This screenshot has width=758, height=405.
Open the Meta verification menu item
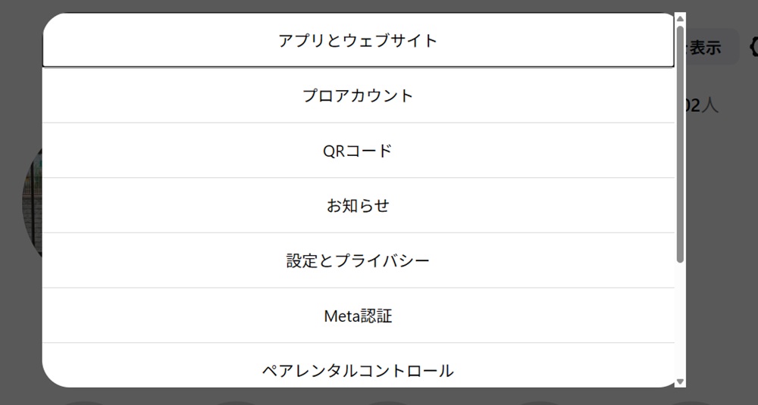pyautogui.click(x=358, y=316)
